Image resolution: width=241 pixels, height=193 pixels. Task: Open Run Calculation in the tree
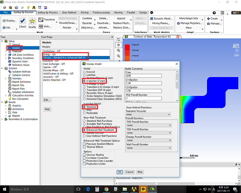pos(20,99)
